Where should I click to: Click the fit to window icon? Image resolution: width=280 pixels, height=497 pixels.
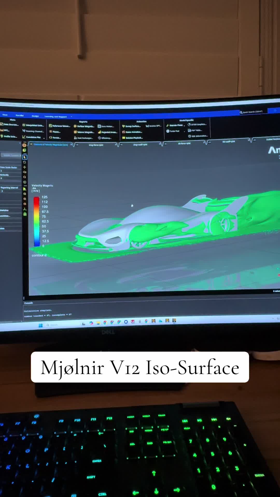click(25, 194)
